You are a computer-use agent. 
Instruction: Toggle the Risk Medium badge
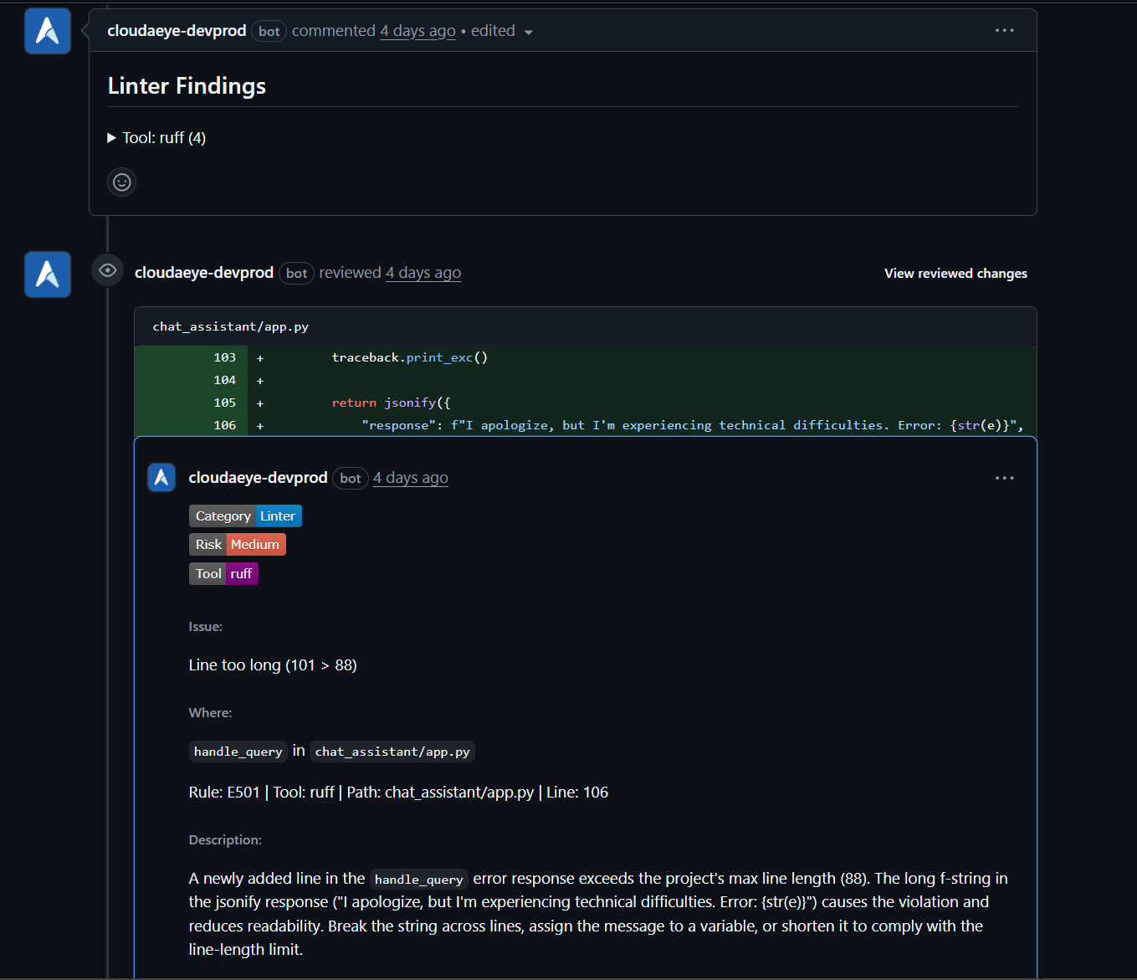pyautogui.click(x=237, y=544)
